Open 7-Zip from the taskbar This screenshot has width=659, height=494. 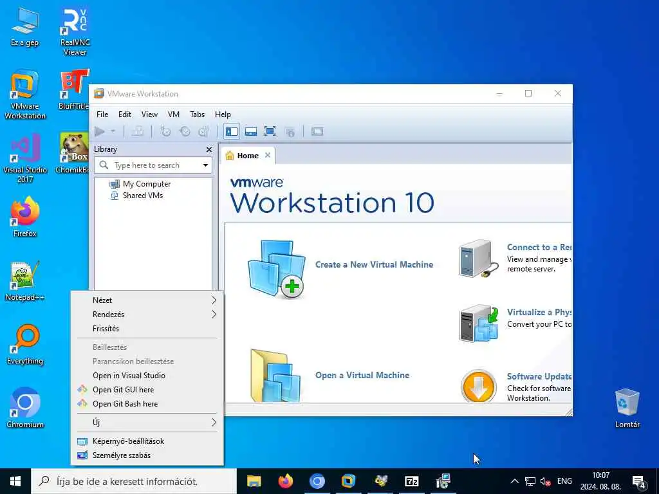pos(411,481)
